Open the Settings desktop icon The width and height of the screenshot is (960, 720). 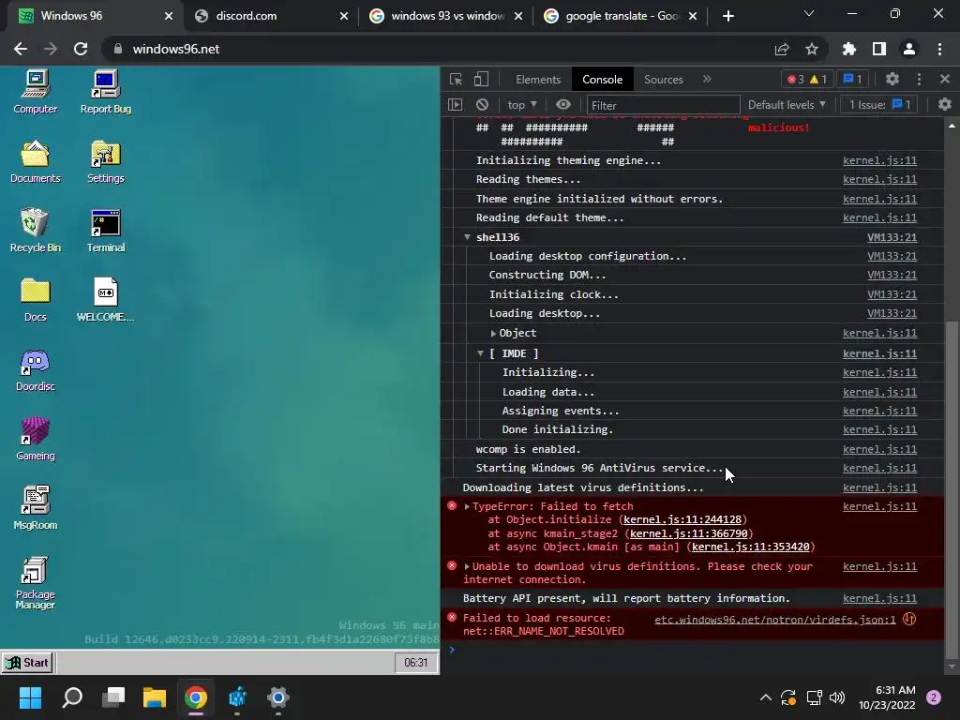[x=105, y=161]
